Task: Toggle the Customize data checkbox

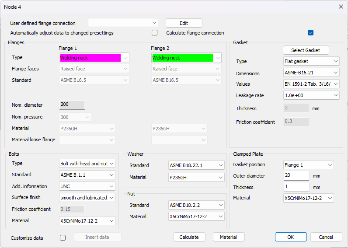Action: tap(63, 238)
